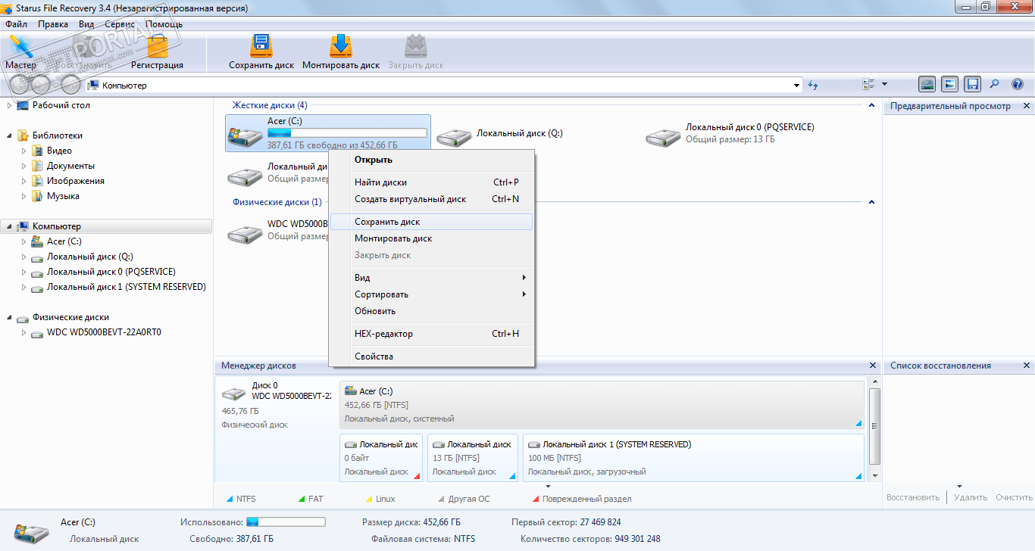The width and height of the screenshot is (1035, 551).
Task: Select the 0 байт damaged partition block
Action: [380, 457]
